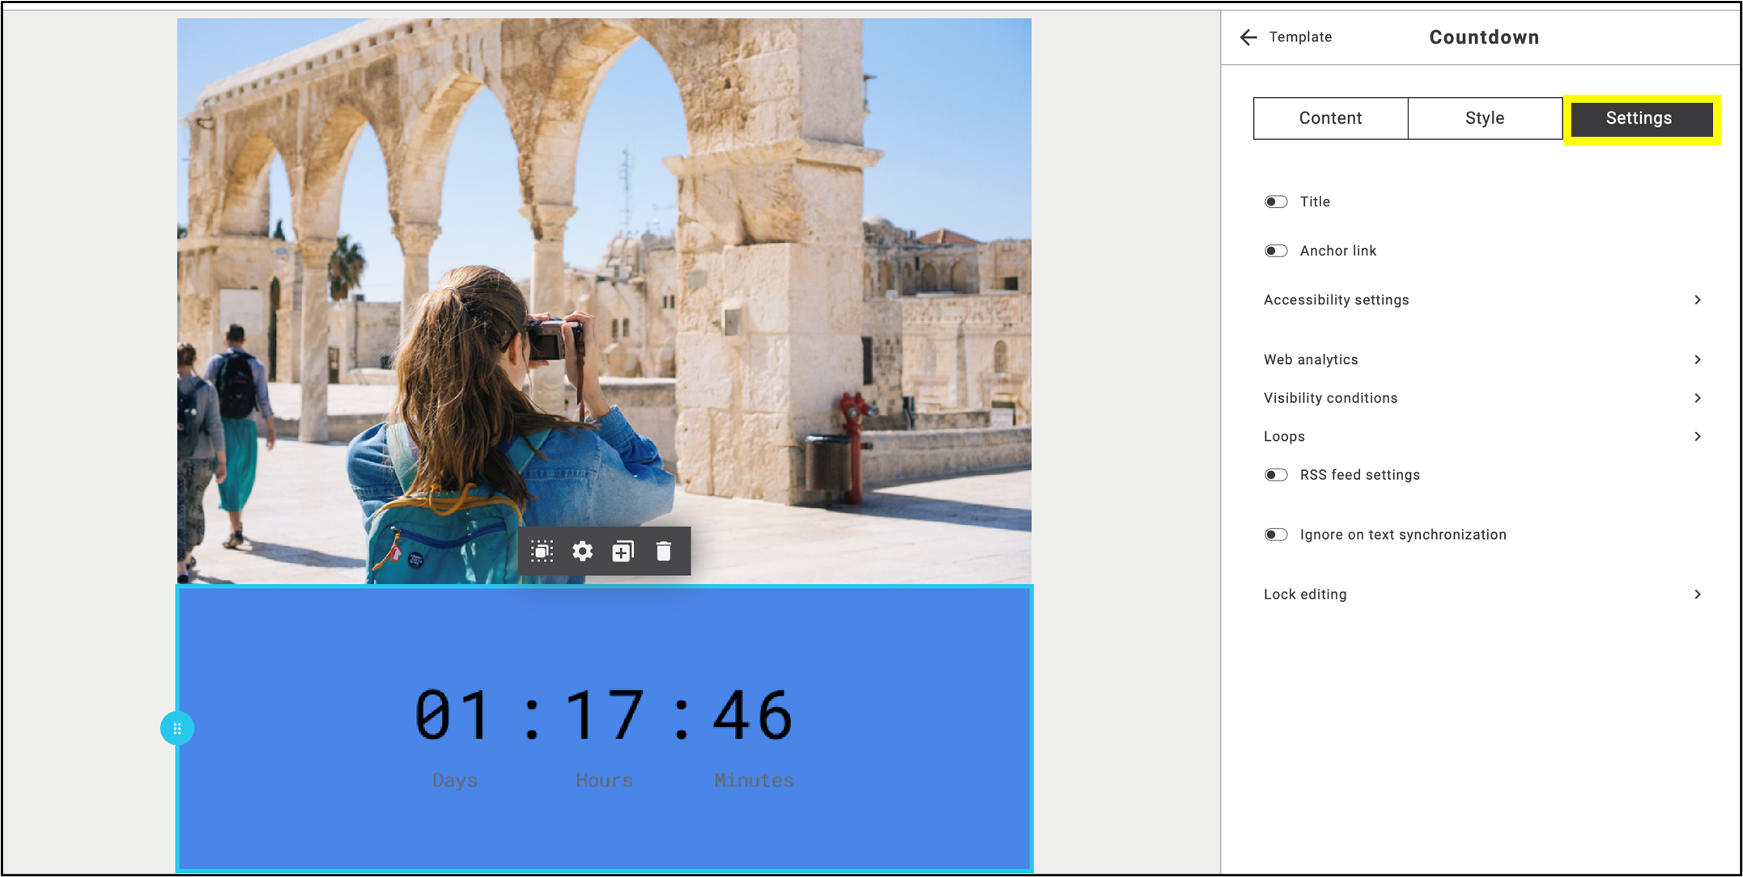Delete the block using the trash icon
The image size is (1743, 877).
click(663, 552)
